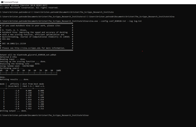Click the 'Detected 8 CPUs' line
Screen dimensions: 196x127
tap(8, 57)
